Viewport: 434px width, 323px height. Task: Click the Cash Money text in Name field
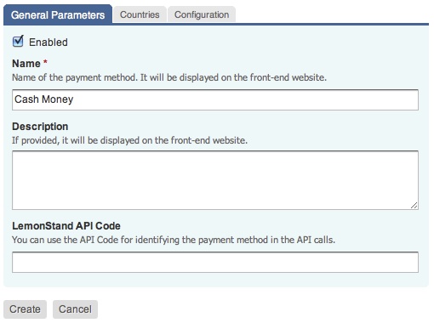[x=44, y=99]
